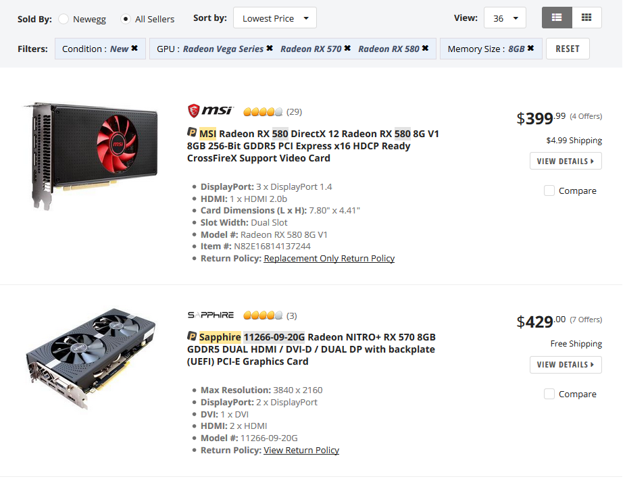Check Compare for the Sapphire RX 570
Viewport: 625px width, 483px height.
pyautogui.click(x=549, y=394)
